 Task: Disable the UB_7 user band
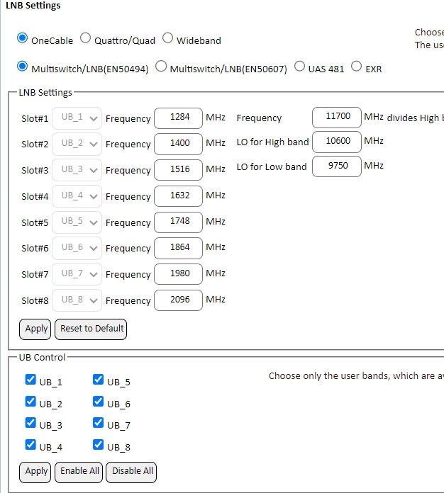tap(99, 423)
